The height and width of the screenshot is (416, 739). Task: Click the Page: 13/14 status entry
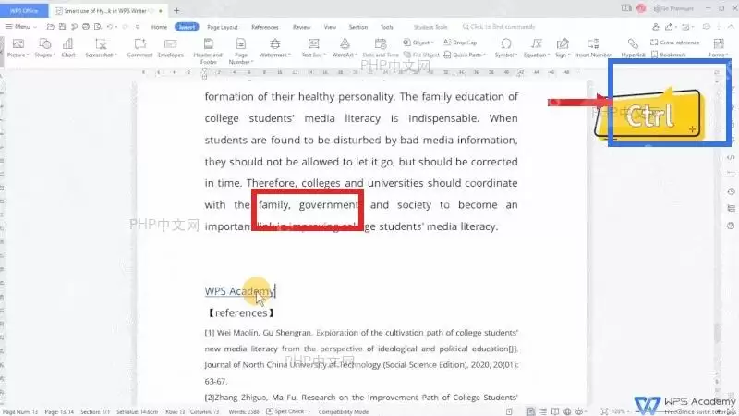[59, 411]
